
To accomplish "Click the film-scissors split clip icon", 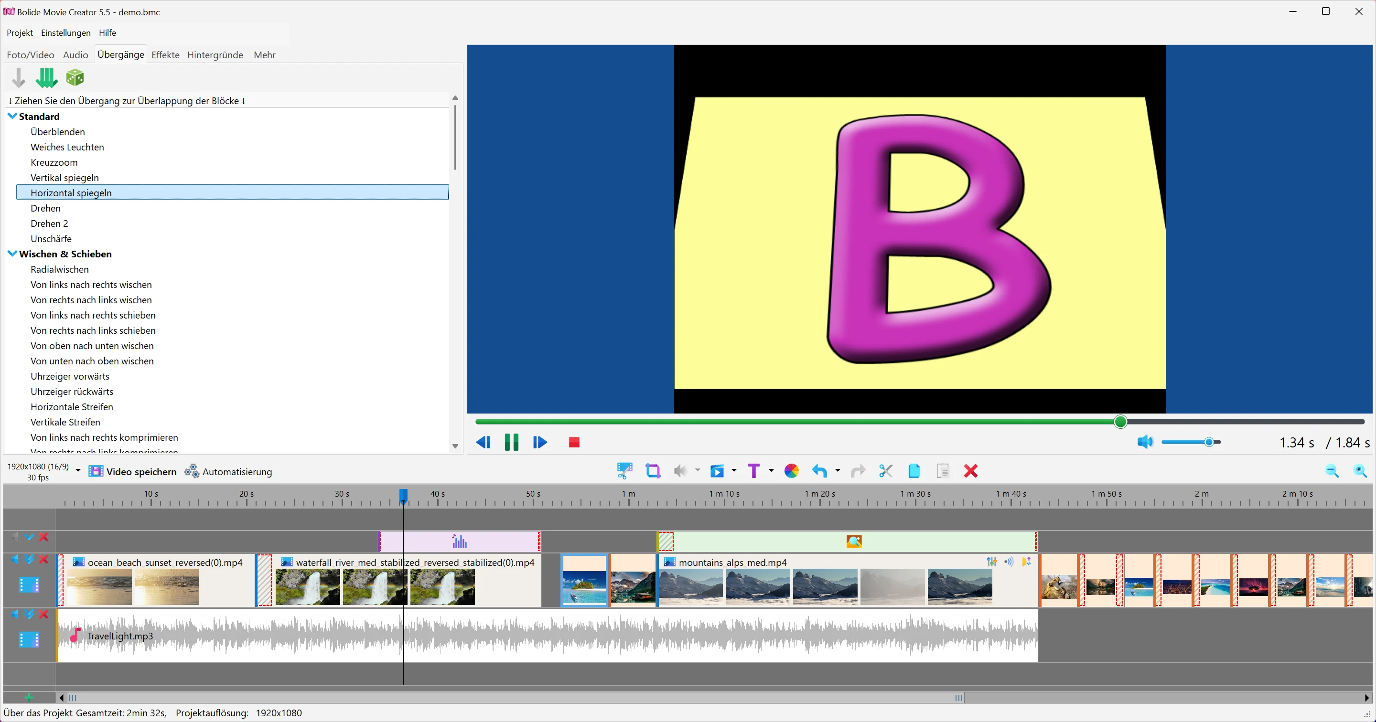I will [x=624, y=471].
